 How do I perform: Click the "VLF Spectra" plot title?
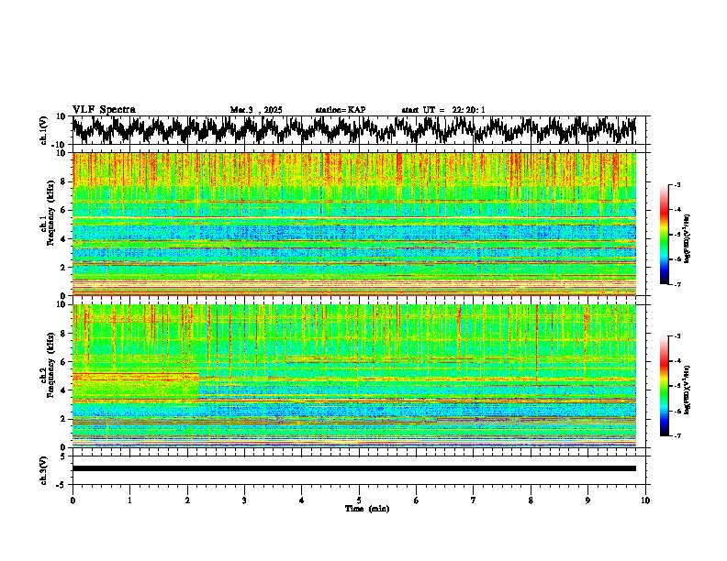(x=104, y=110)
